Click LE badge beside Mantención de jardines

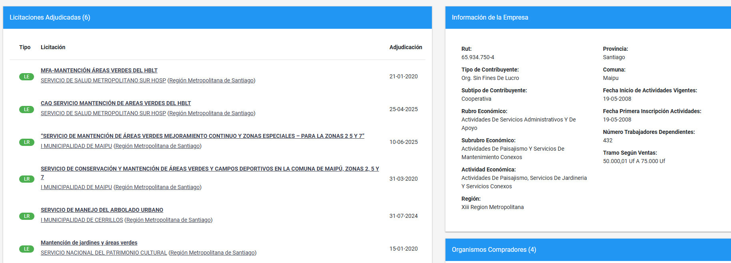[26, 249]
